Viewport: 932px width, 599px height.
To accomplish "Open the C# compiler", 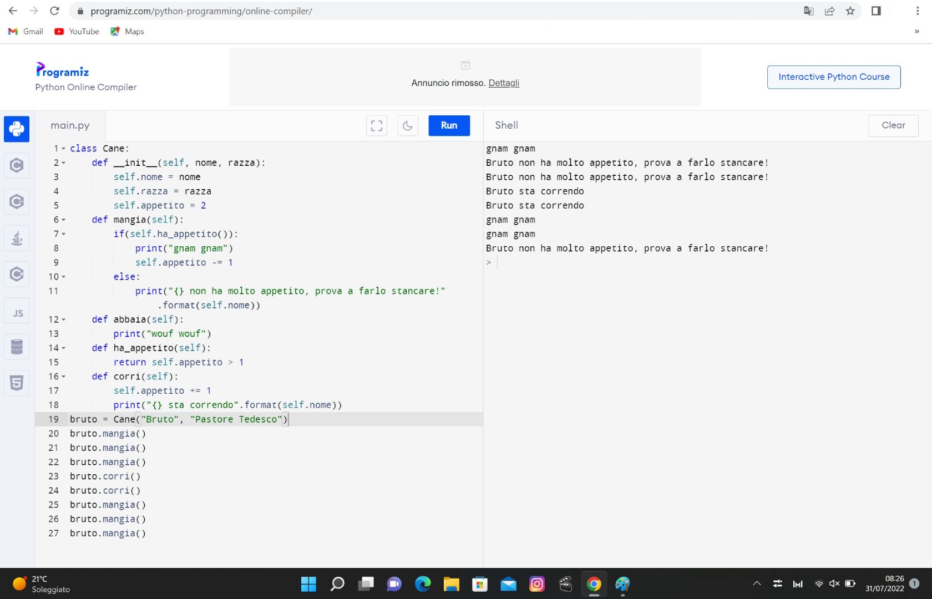I will pyautogui.click(x=17, y=274).
